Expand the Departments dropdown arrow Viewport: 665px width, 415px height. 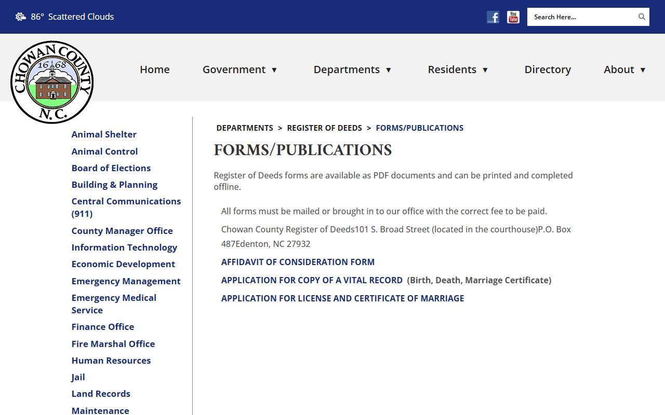pyautogui.click(x=388, y=70)
